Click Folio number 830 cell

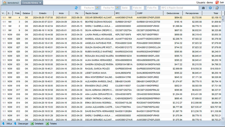coord(18,35)
